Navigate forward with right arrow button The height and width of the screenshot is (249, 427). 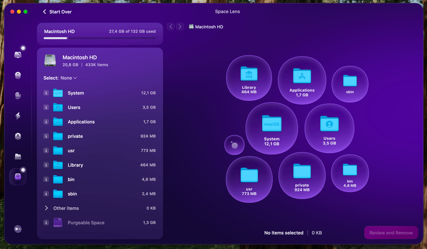(180, 27)
